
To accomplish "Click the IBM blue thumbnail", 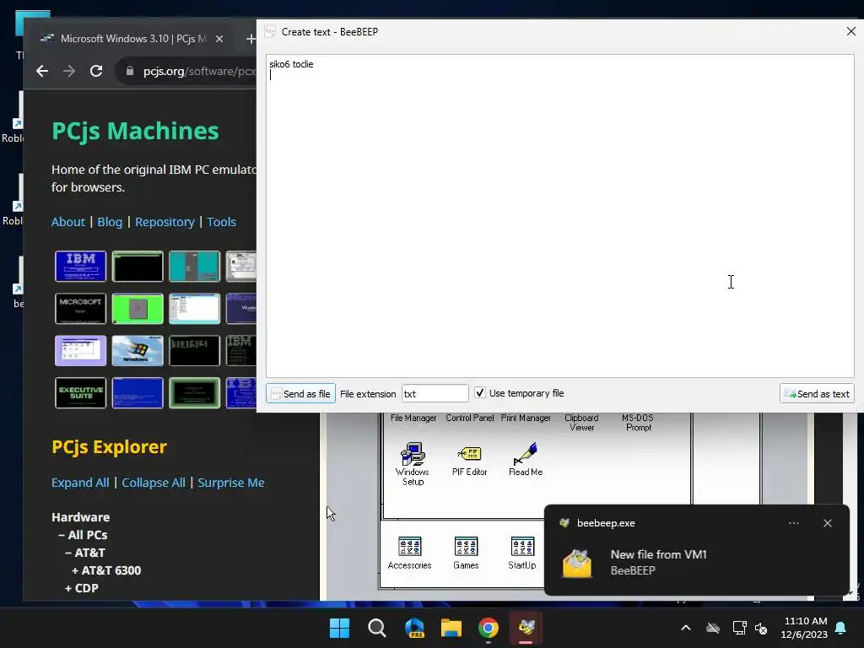I will coord(80,266).
